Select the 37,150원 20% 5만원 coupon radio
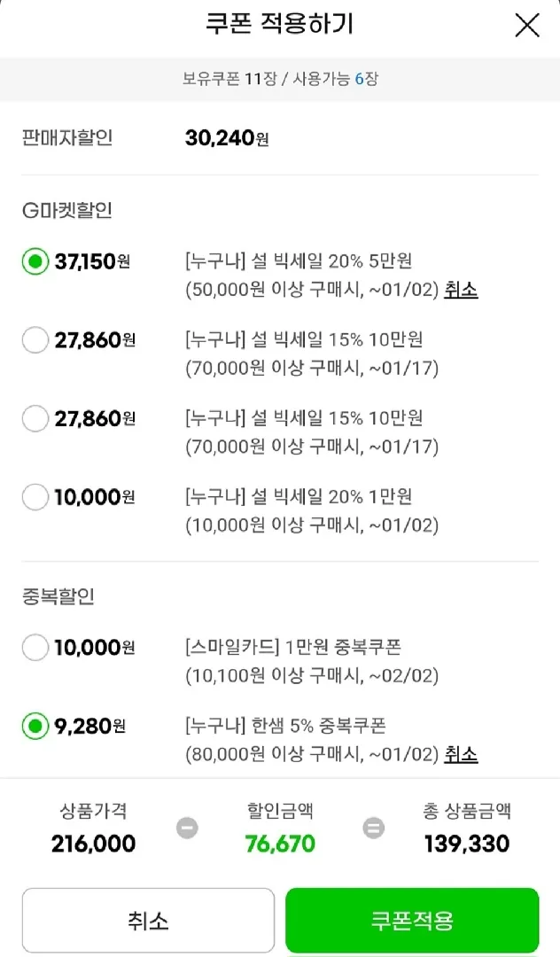560x957 pixels. (x=35, y=261)
